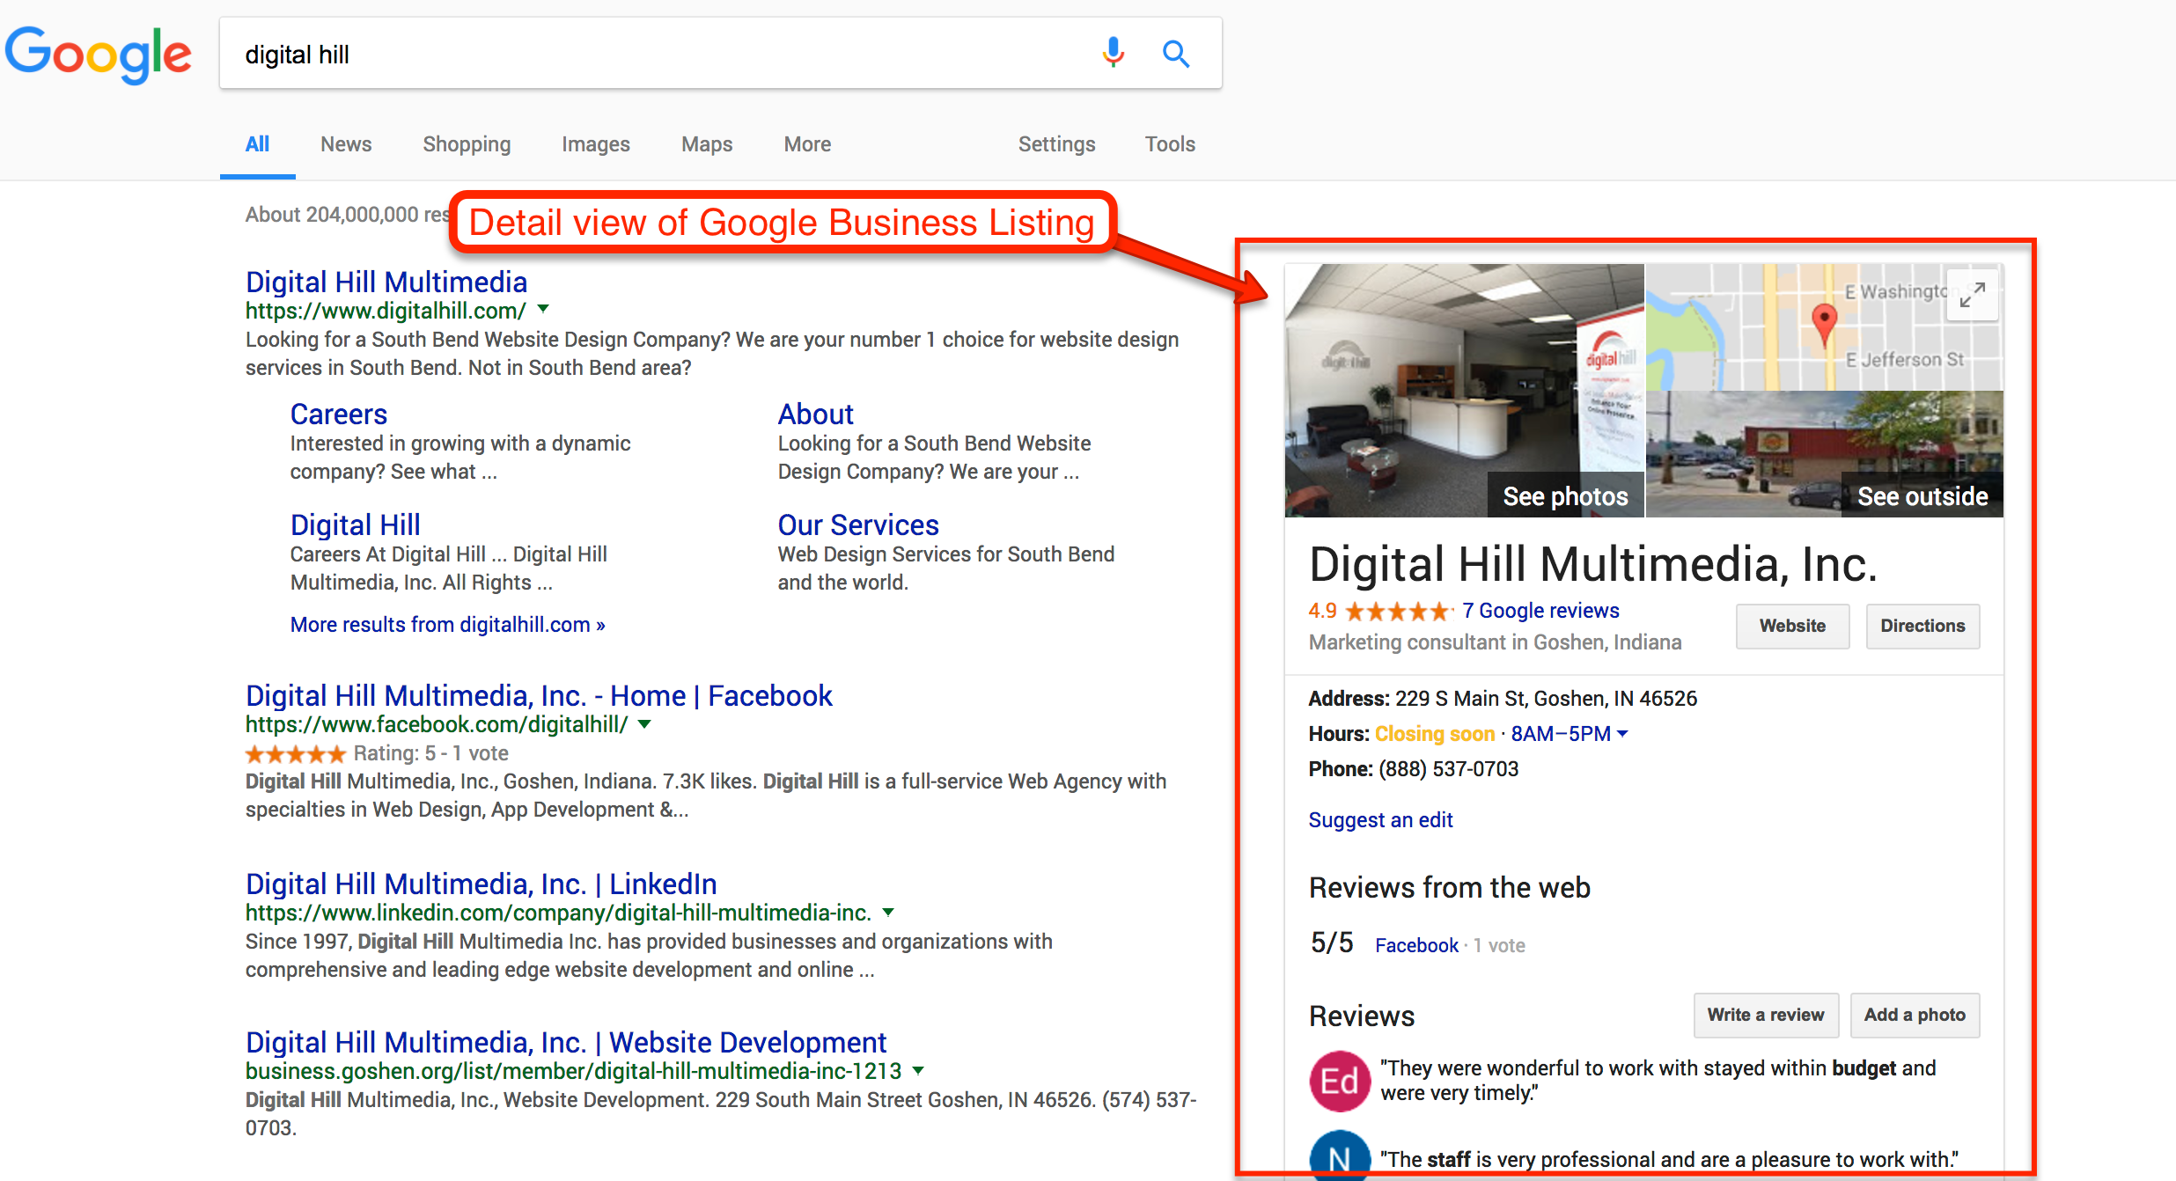Click the Directions button
The width and height of the screenshot is (2176, 1181).
point(1922,626)
